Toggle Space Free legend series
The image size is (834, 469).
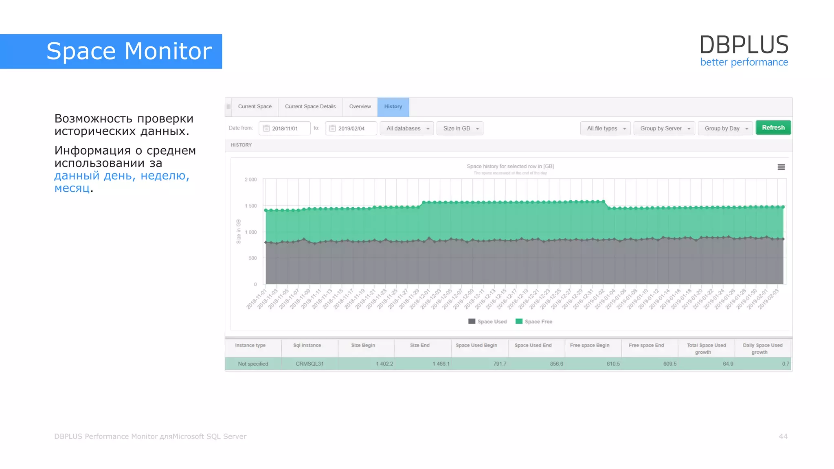click(x=538, y=322)
